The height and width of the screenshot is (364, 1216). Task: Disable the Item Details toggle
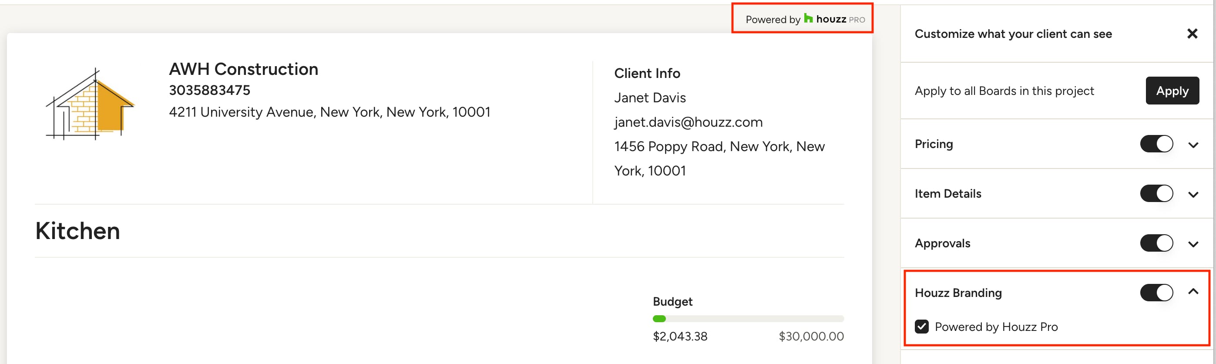coord(1156,194)
